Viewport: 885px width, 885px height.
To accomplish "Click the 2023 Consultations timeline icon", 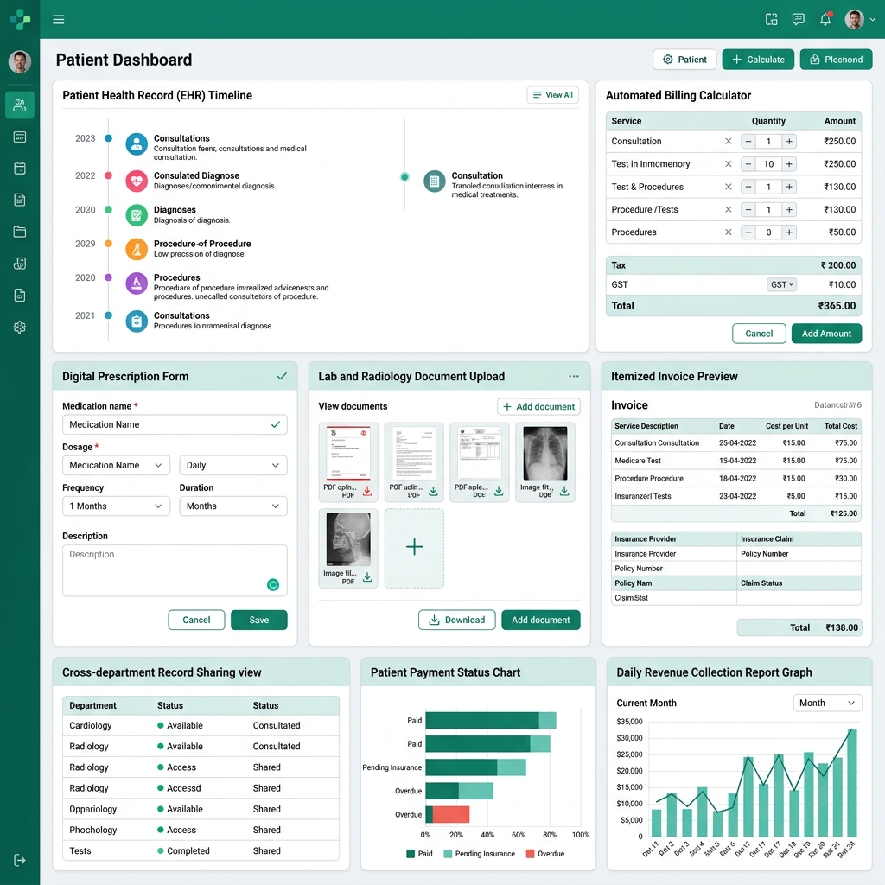I will coord(137,144).
